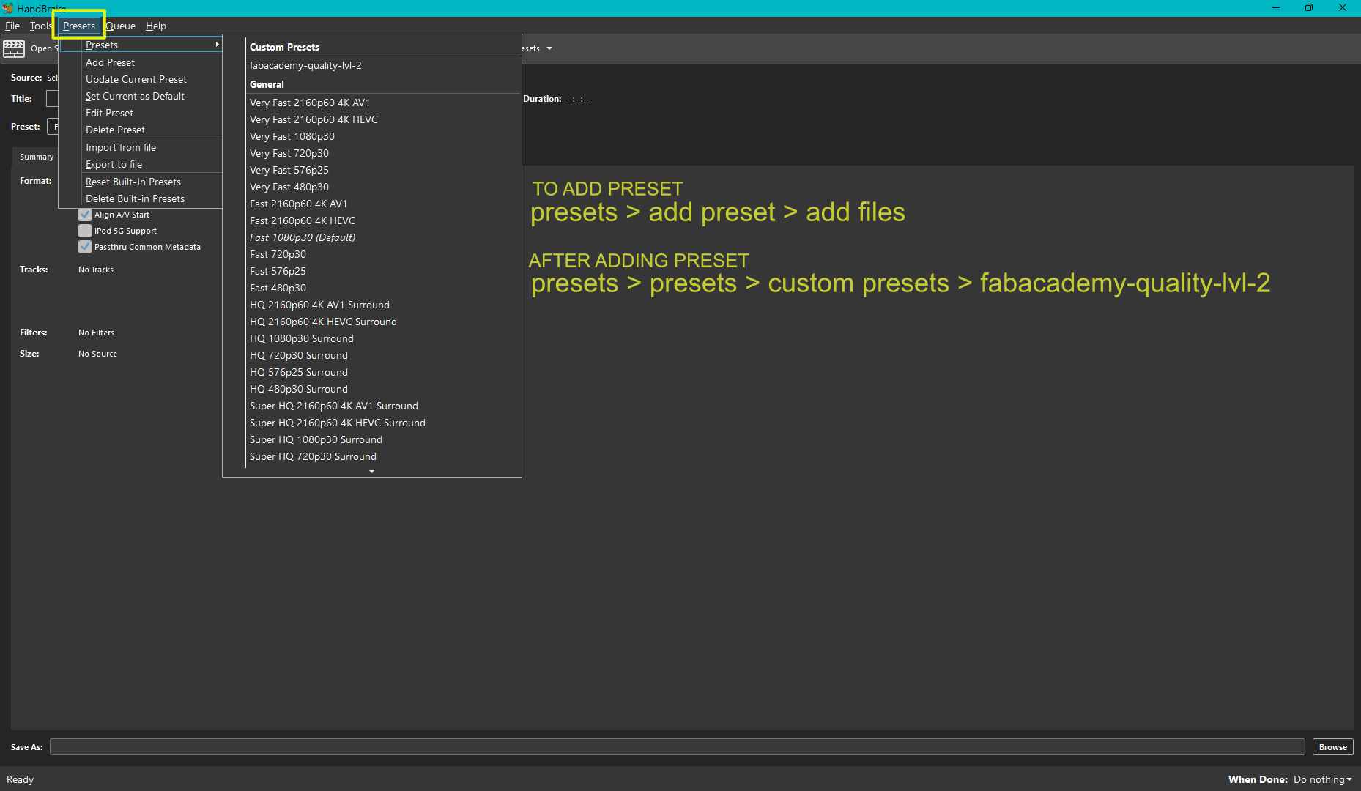Select Very Fast 1080p30 preset
The height and width of the screenshot is (791, 1361).
point(382,136)
